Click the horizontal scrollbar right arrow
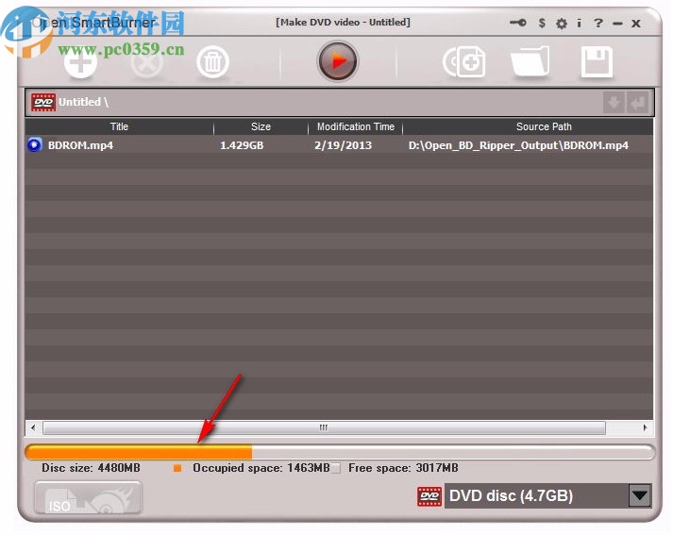This screenshot has width=673, height=535. click(645, 427)
